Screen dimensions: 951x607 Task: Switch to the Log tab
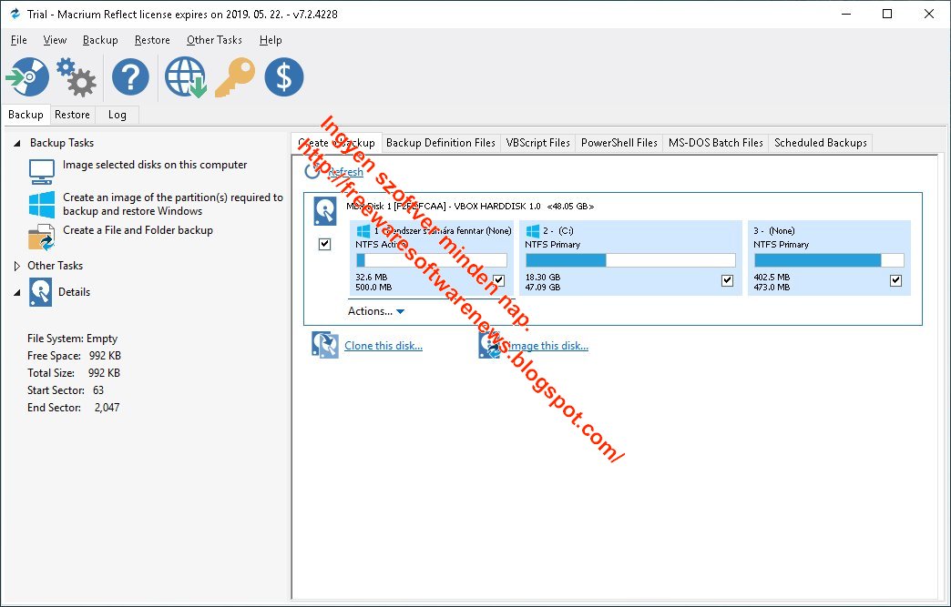coord(118,115)
